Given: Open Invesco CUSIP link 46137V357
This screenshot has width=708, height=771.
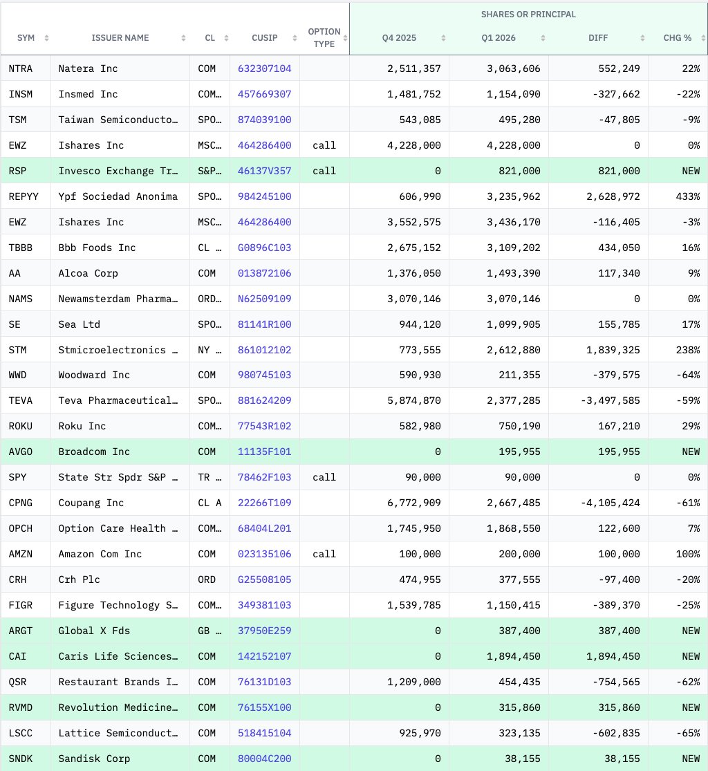Looking at the screenshot, I should pyautogui.click(x=265, y=171).
